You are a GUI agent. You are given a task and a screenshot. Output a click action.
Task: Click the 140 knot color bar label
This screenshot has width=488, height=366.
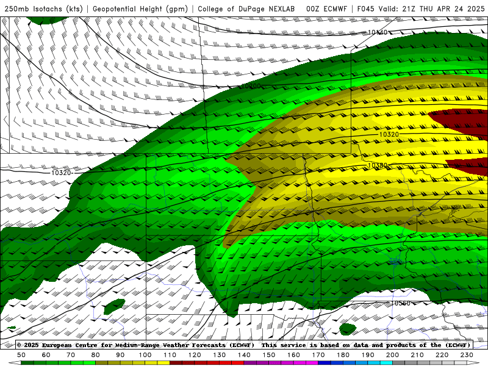[x=244, y=355]
